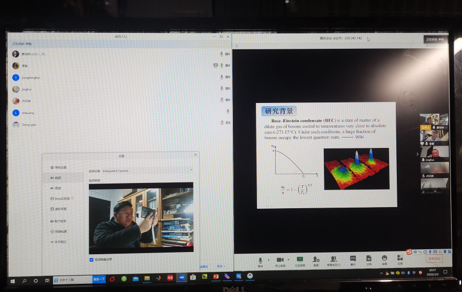Click the microphone mute icon in meeting toolbar
The width and height of the screenshot is (462, 292).
tap(260, 259)
